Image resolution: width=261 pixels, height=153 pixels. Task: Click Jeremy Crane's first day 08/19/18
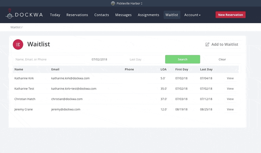click(x=181, y=109)
